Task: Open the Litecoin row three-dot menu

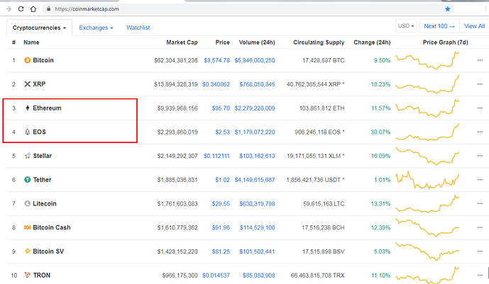Action: (x=480, y=203)
